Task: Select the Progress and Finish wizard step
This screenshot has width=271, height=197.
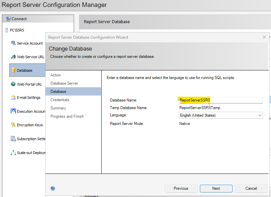Action: [x=67, y=116]
